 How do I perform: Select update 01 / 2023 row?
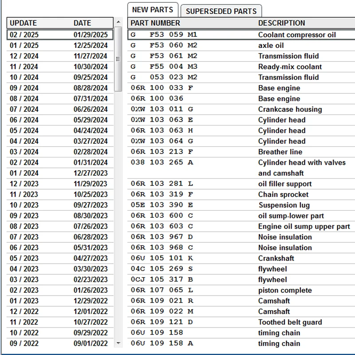point(60,301)
